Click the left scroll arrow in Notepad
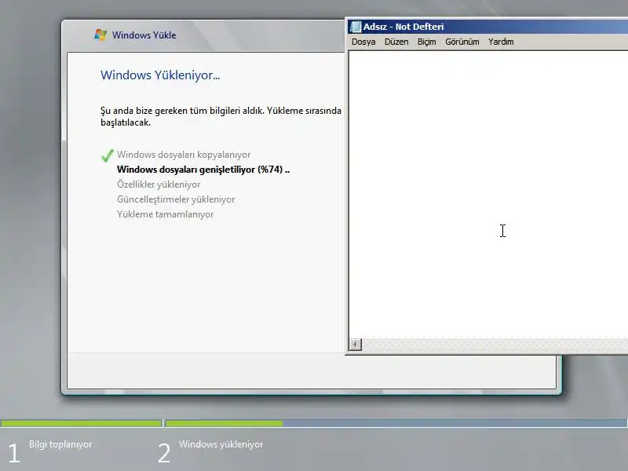 tap(356, 345)
